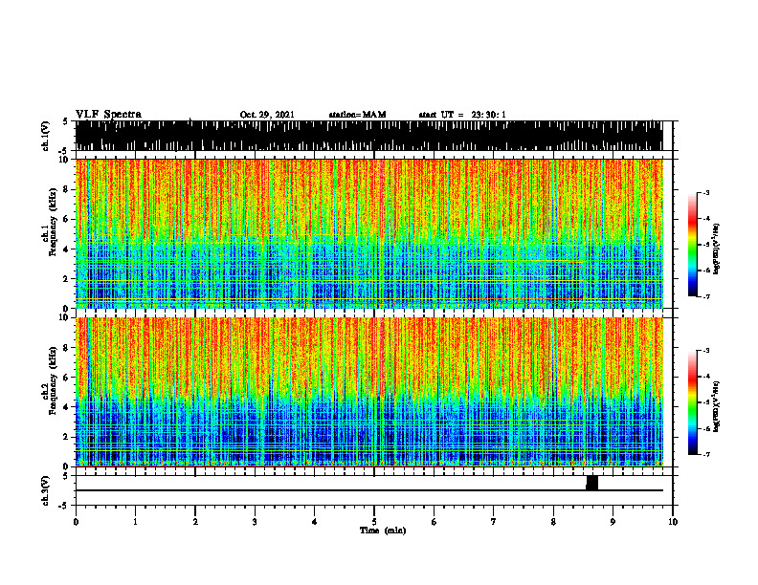
Task: Click the 'VLF Spectra' title text
Action: click(x=108, y=115)
